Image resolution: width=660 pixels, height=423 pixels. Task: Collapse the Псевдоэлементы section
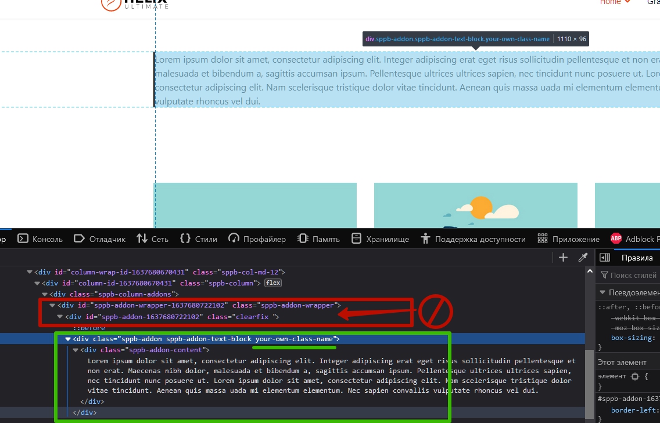(x=601, y=292)
